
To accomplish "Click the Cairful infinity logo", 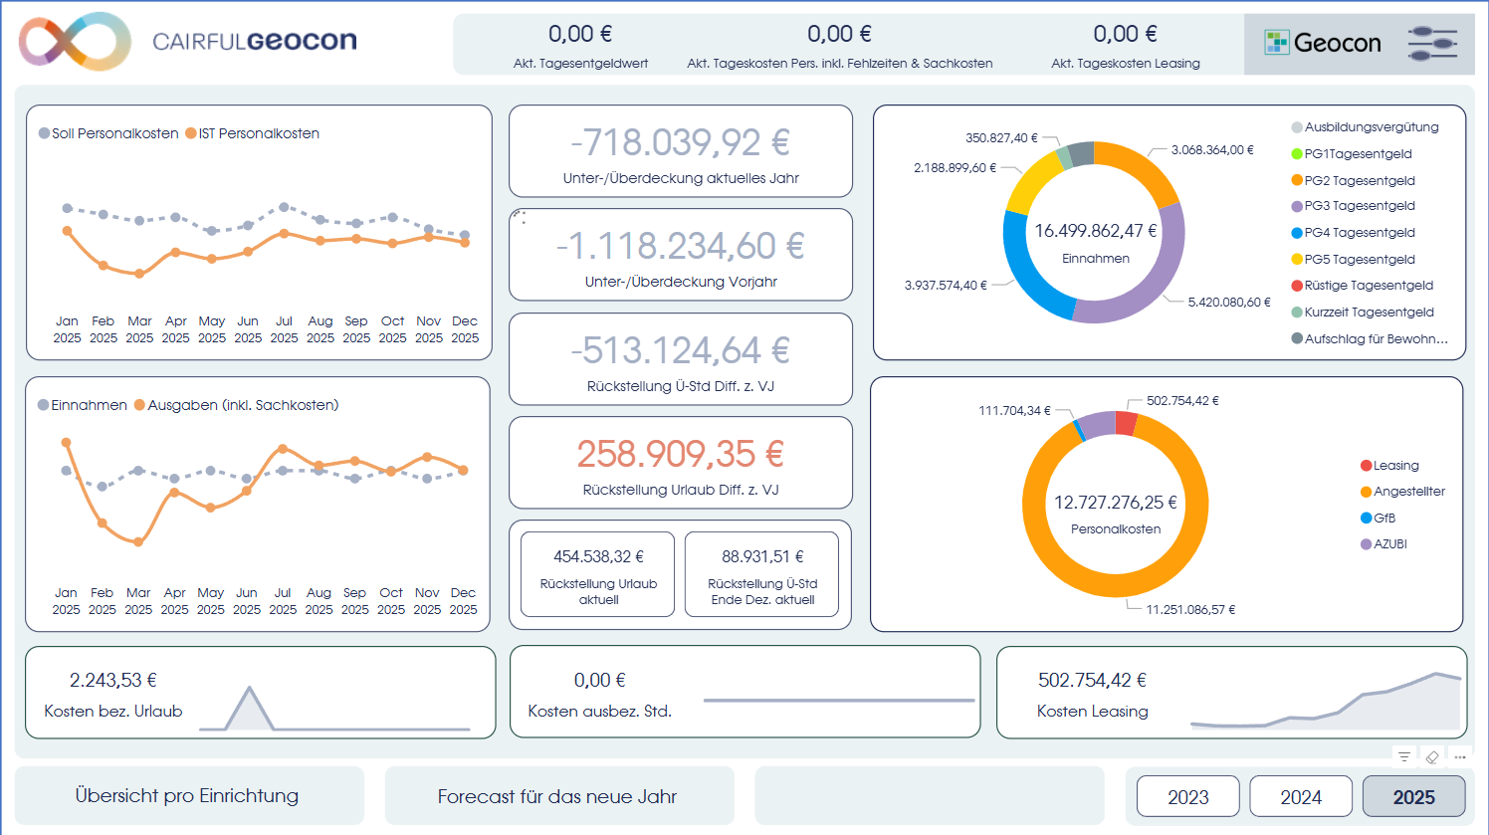I will [x=75, y=42].
